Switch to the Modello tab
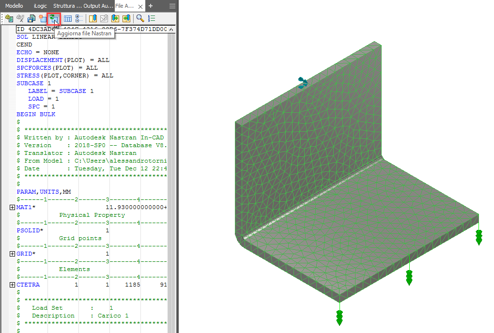Viewport: 494px width, 333px height. 14,6
